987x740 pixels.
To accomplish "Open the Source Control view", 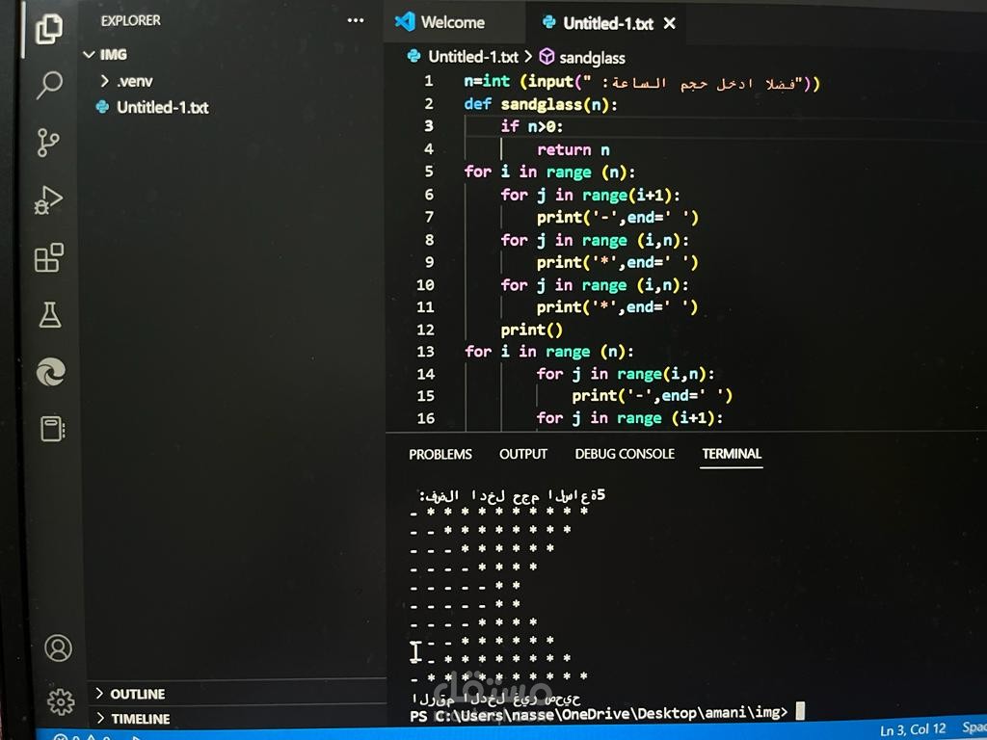I will pyautogui.click(x=48, y=143).
